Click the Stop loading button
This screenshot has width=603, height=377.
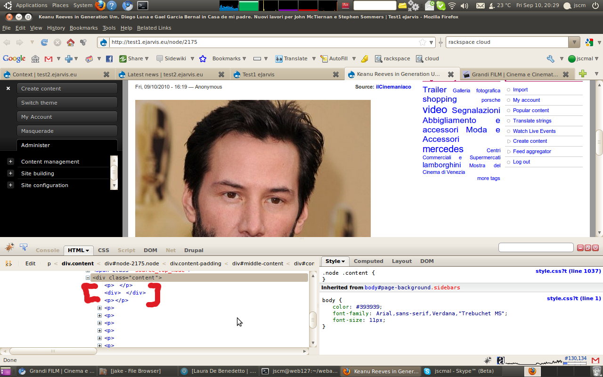tap(57, 42)
